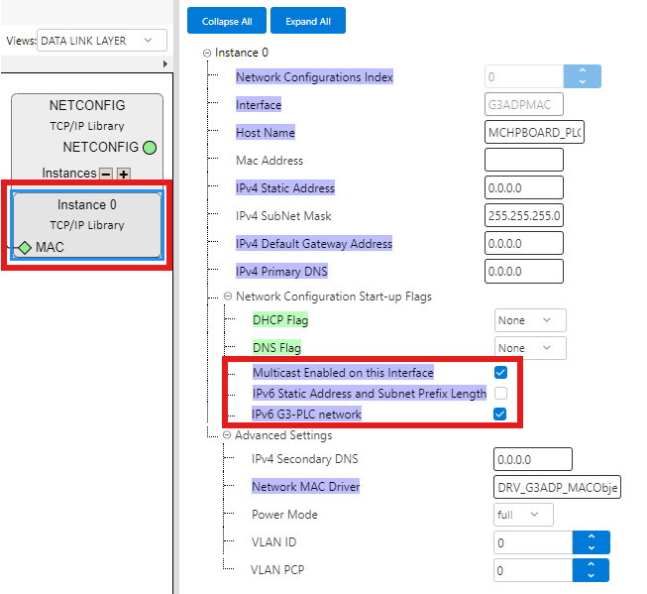Uncheck the IPv6 G3-PLC network checkbox

[x=500, y=415]
